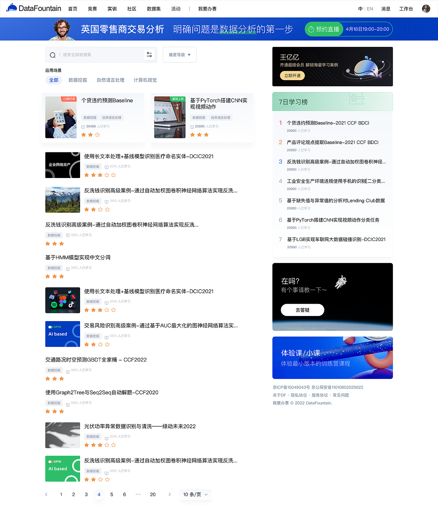Go to the 竞赛 section tab

(92, 9)
